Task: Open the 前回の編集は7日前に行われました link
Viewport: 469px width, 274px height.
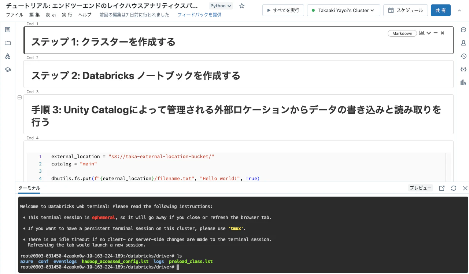Action: click(x=134, y=15)
